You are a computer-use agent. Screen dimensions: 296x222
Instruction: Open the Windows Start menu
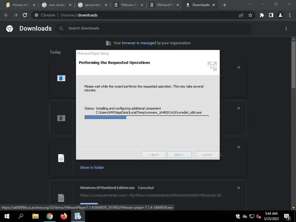pyautogui.click(x=7, y=216)
